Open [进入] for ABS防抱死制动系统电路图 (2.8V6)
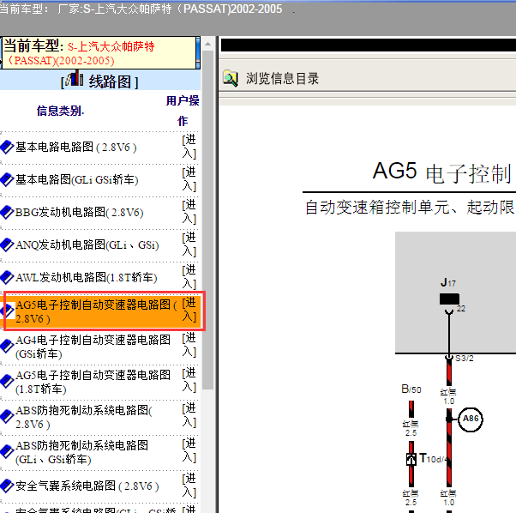Image resolution: width=516 pixels, height=513 pixels. (189, 415)
